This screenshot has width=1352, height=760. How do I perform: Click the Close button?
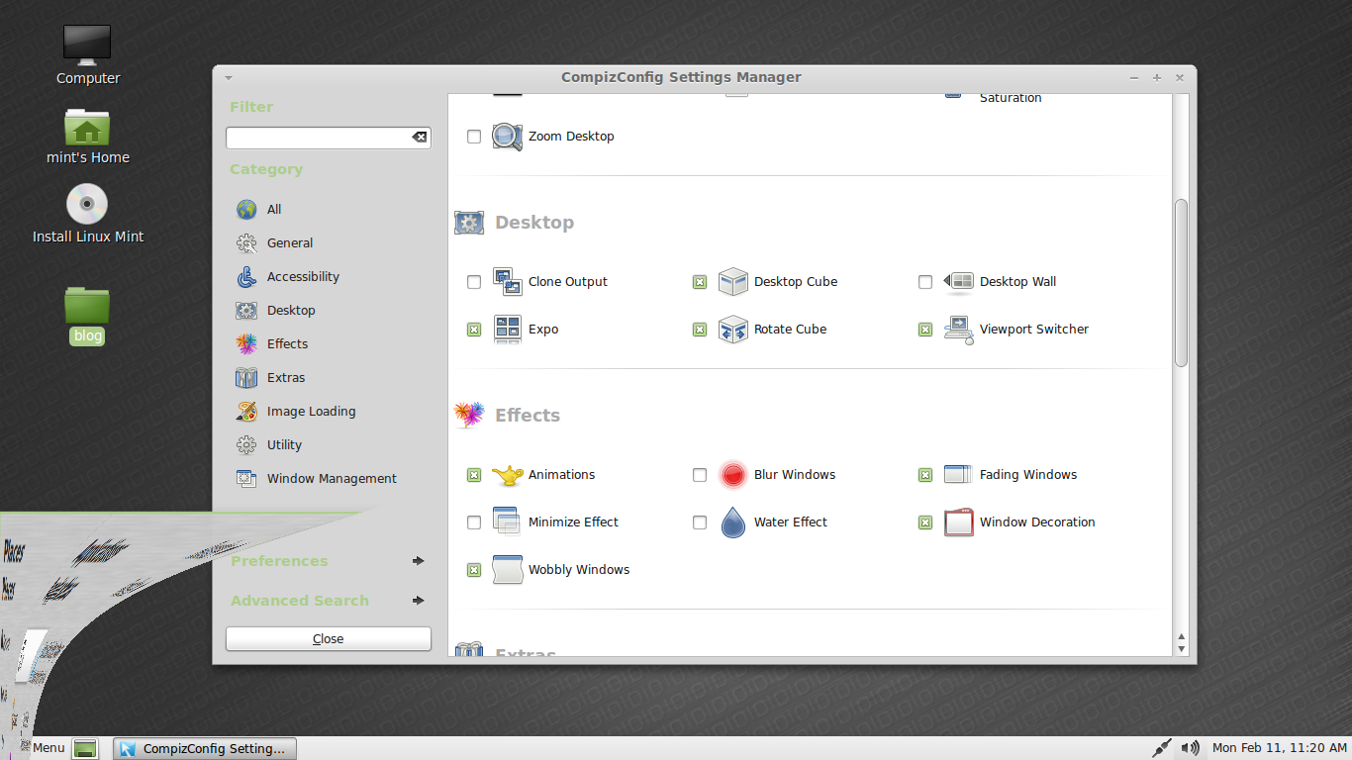(329, 639)
